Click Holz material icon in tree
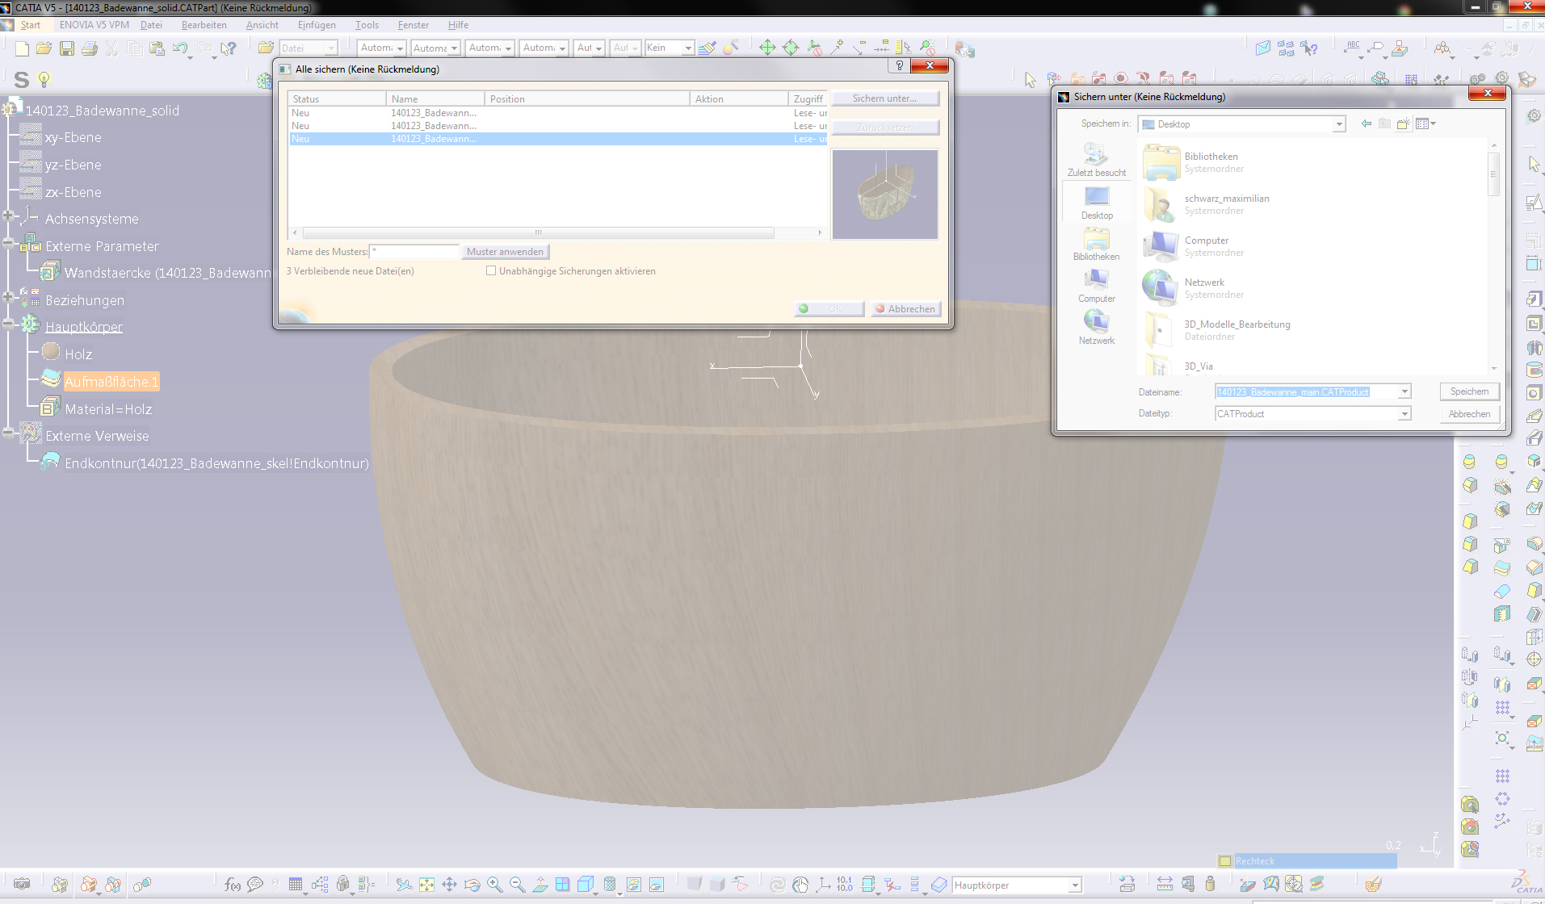Viewport: 1545px width, 904px height. pos(51,352)
